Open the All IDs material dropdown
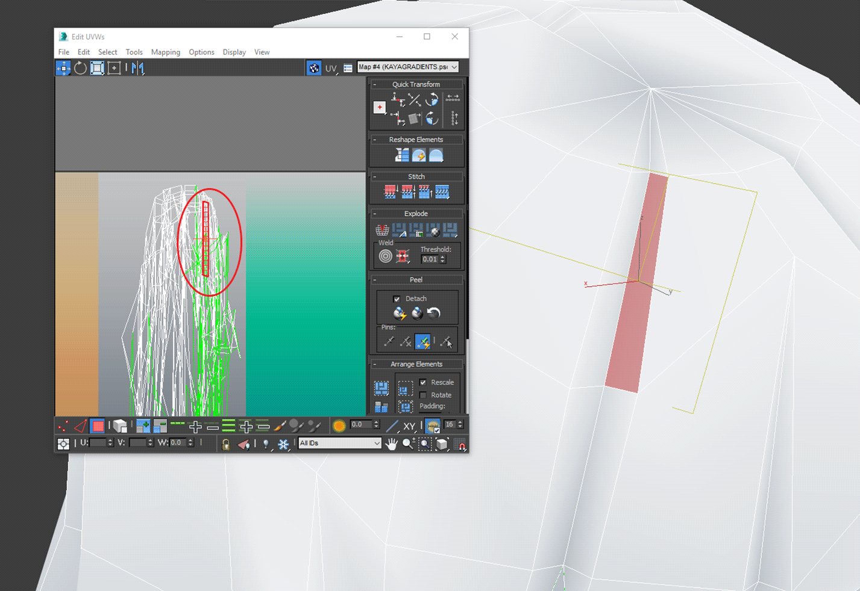Viewport: 860px width, 591px height. pyautogui.click(x=340, y=443)
